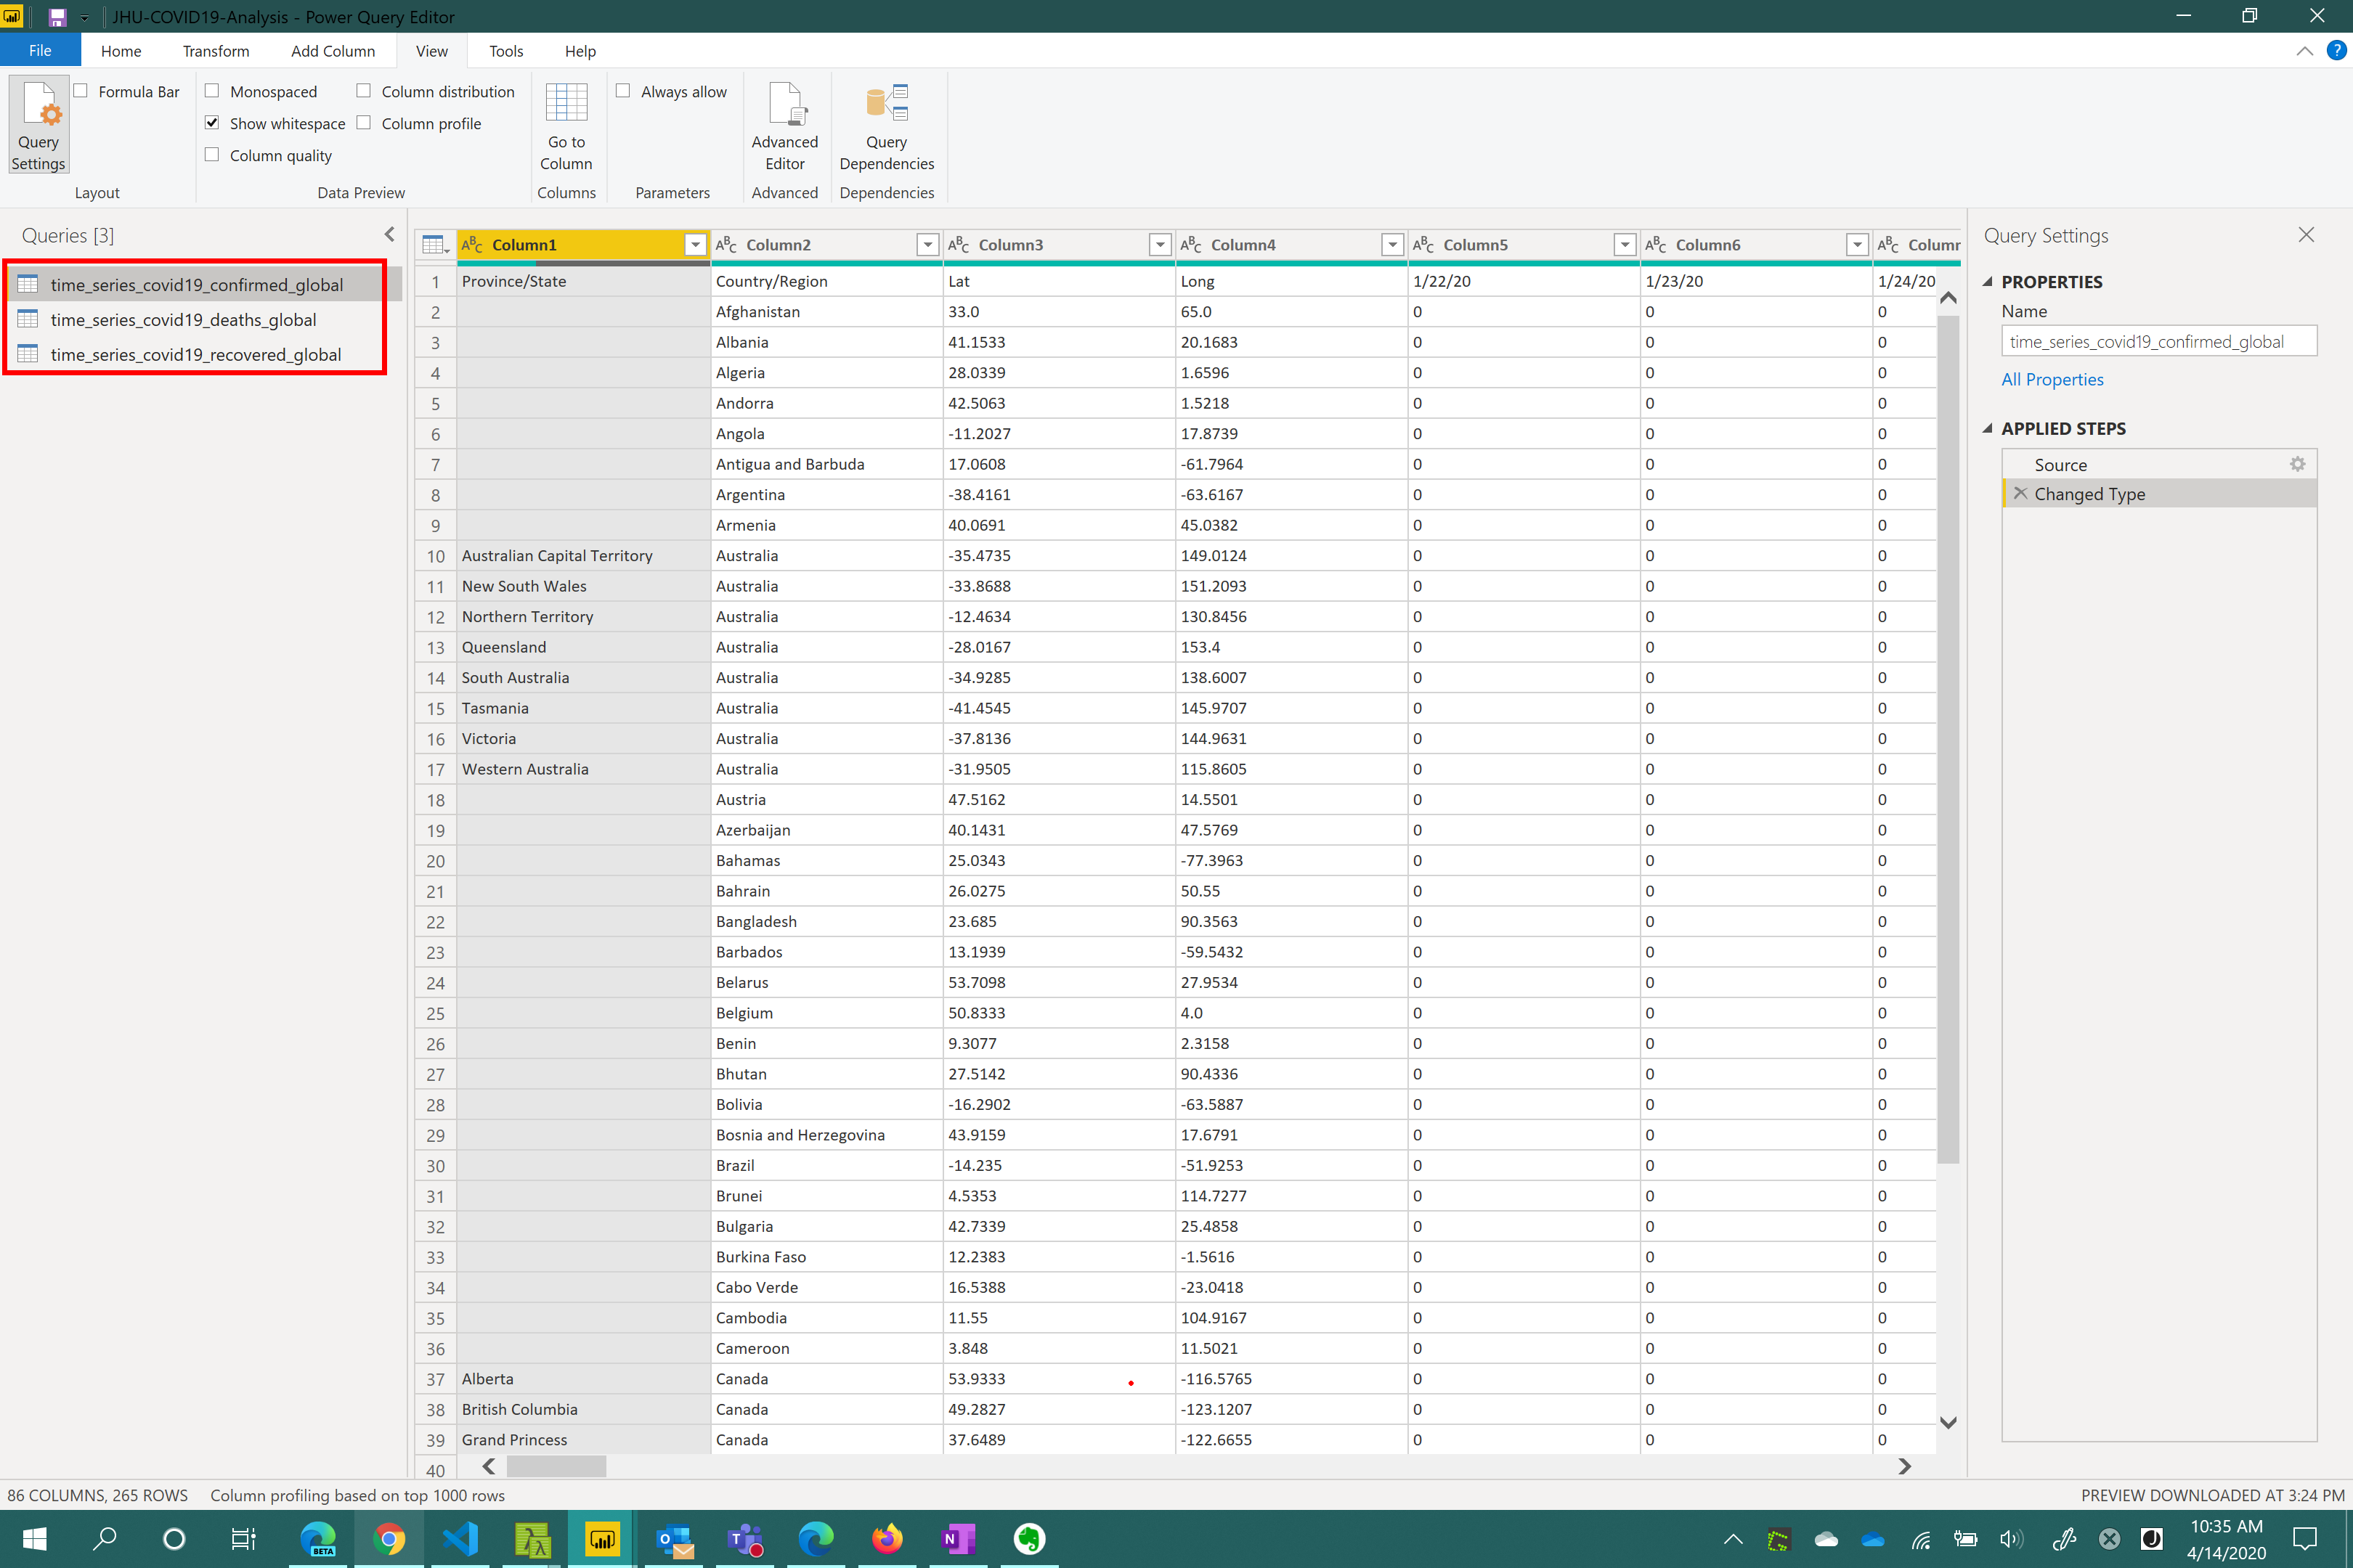Open Column1 filter dropdown
The height and width of the screenshot is (1568, 2353).
[x=694, y=245]
